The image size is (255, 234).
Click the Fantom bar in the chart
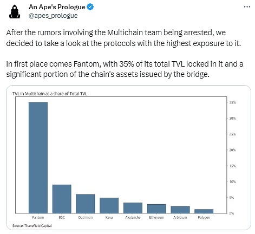point(38,158)
